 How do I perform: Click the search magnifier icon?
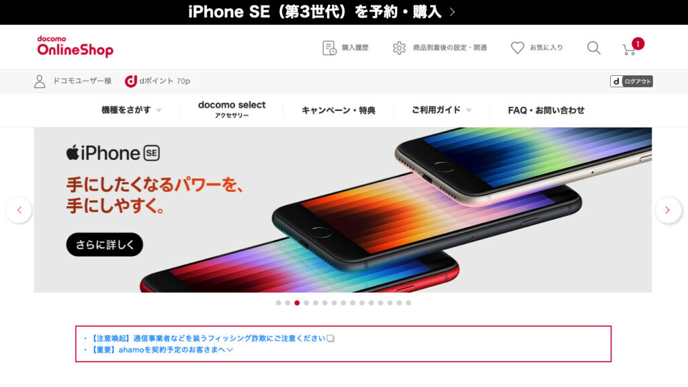pyautogui.click(x=594, y=48)
